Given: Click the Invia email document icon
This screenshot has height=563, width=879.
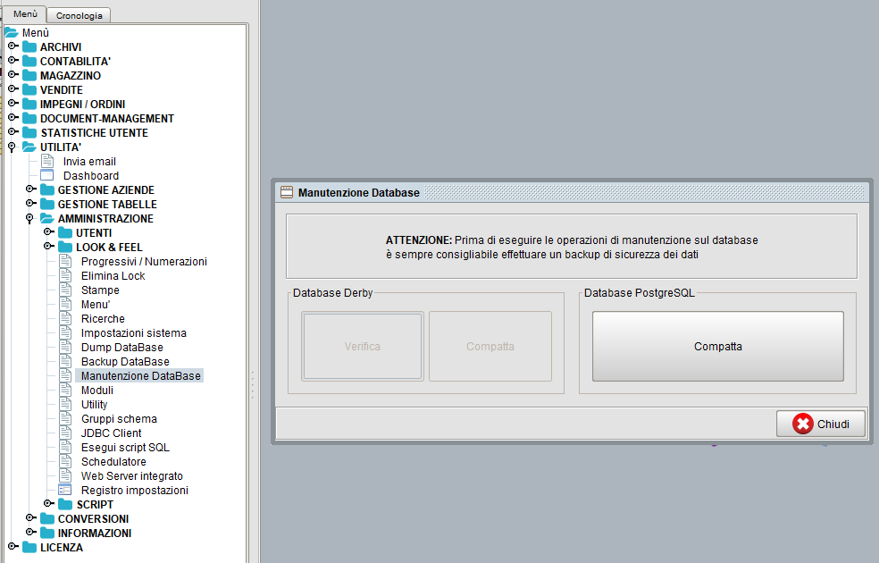Looking at the screenshot, I should pyautogui.click(x=47, y=162).
